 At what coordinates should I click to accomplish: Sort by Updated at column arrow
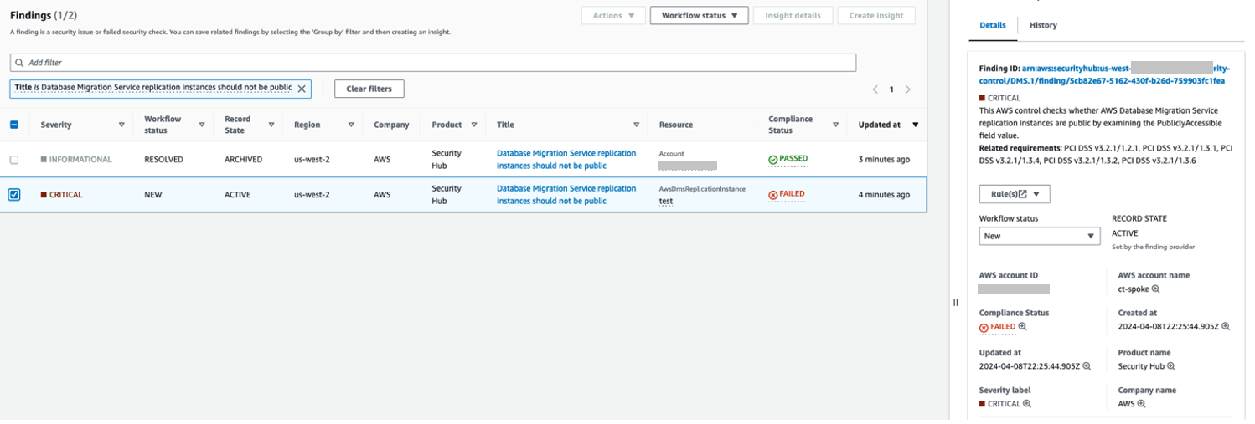(x=915, y=125)
